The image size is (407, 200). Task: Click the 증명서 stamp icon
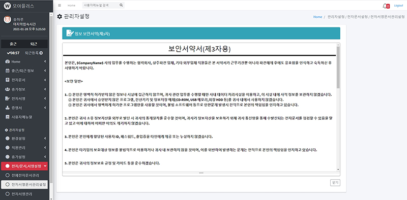[x=7, y=108]
